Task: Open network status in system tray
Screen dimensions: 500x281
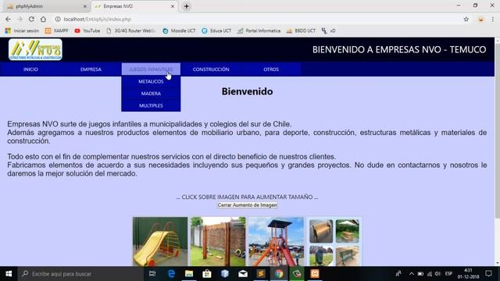Action: (x=429, y=274)
